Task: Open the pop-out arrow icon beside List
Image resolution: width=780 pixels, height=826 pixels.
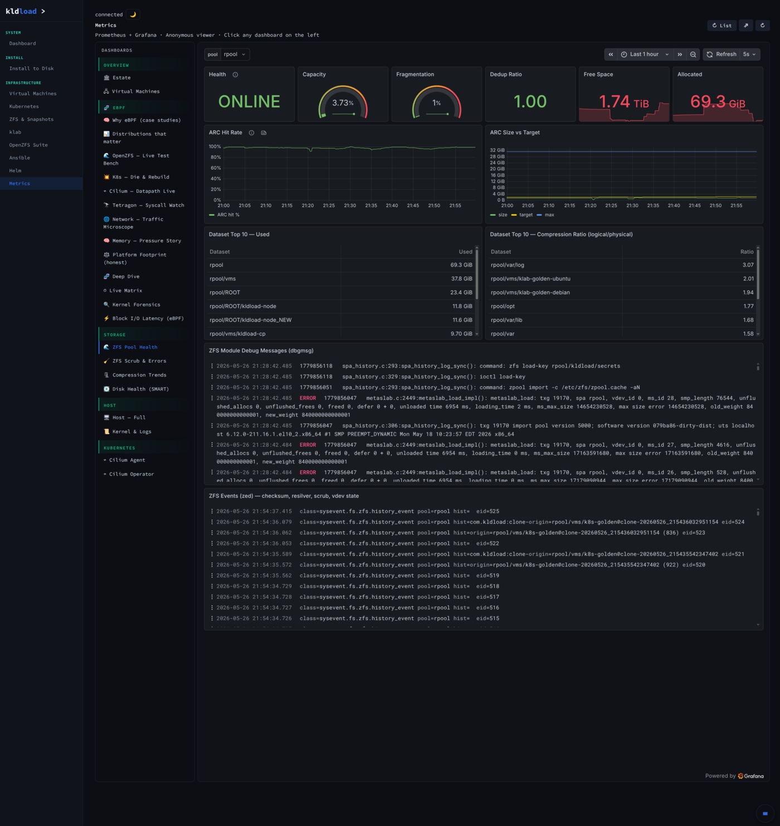Action: coord(746,25)
